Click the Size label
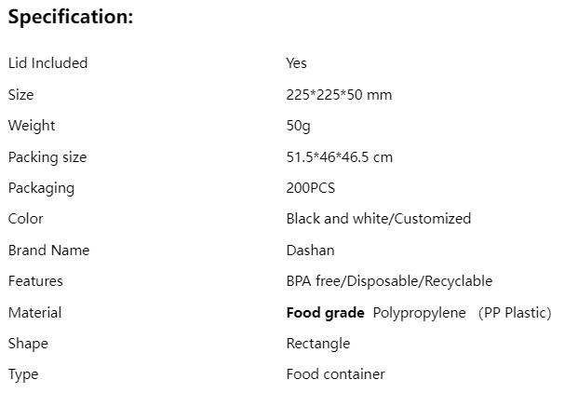578x393 pixels. pyautogui.click(x=21, y=95)
